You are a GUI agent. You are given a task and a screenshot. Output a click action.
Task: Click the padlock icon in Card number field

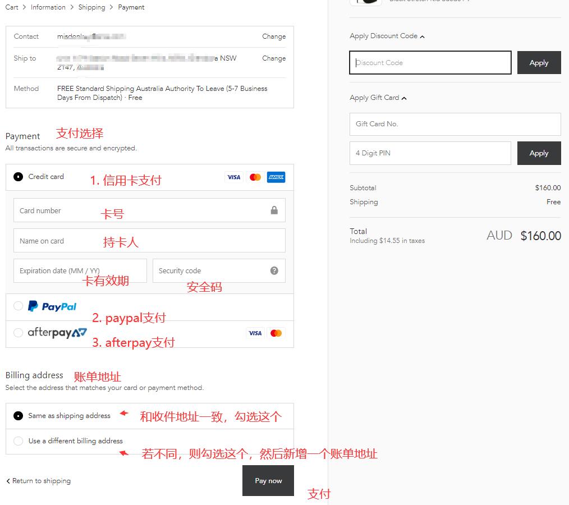[274, 210]
